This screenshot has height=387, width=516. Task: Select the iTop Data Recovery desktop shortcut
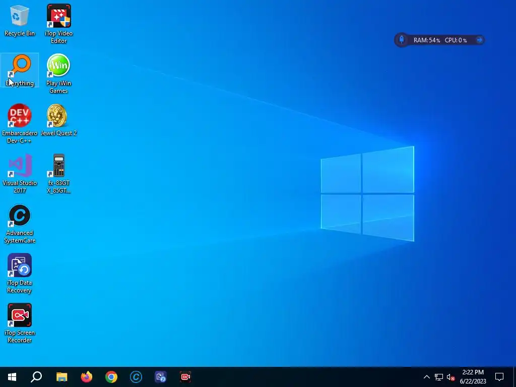tap(20, 273)
